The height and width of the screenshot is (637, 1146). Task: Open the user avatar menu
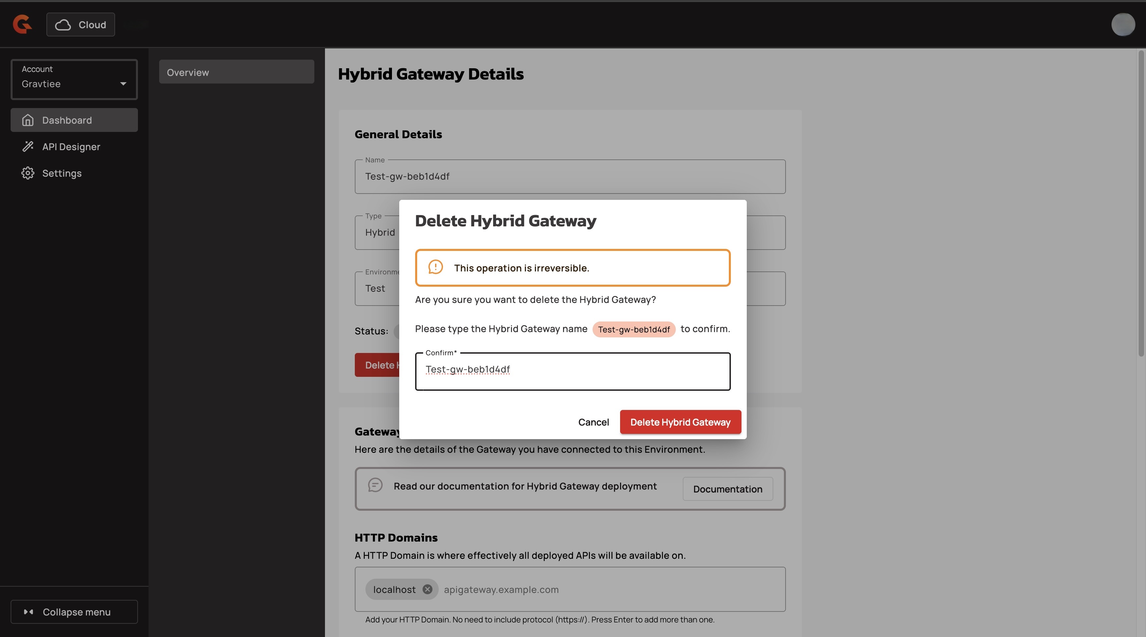coord(1122,24)
